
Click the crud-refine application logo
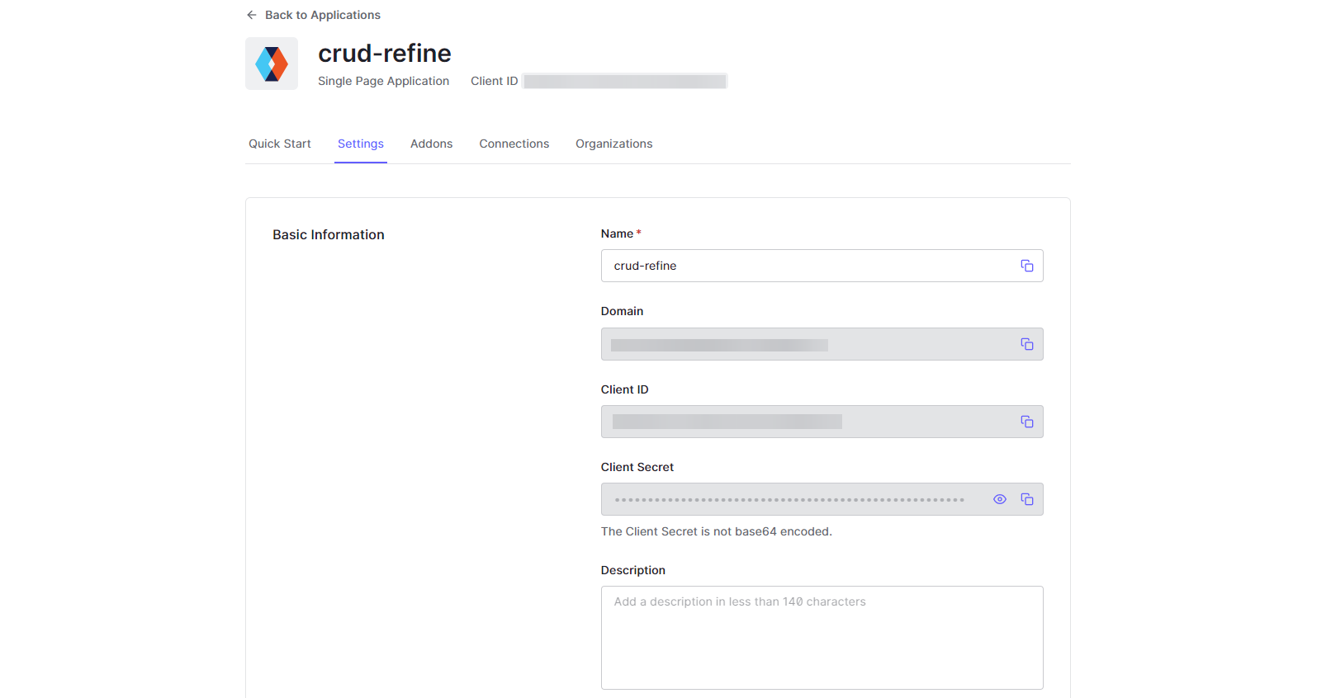[x=272, y=64]
